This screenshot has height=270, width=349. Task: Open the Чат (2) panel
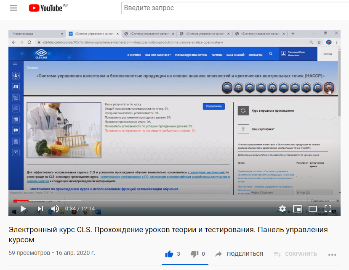[x=314, y=192]
